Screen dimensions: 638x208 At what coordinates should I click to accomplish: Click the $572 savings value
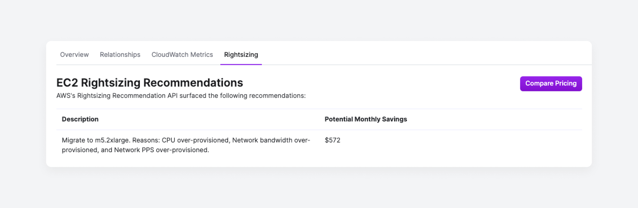coord(332,140)
